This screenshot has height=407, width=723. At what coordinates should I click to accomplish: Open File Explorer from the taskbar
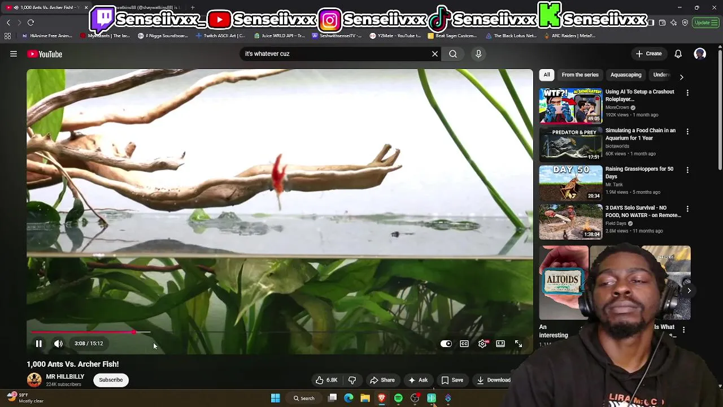click(365, 398)
